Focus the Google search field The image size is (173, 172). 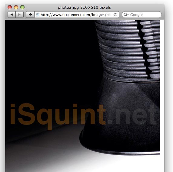(142, 15)
